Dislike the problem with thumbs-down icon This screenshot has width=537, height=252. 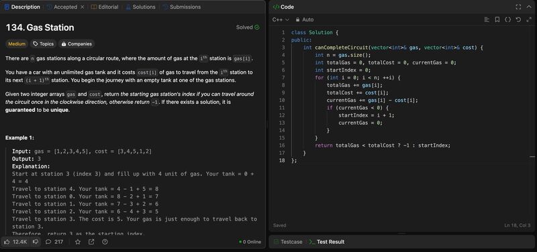click(36, 242)
